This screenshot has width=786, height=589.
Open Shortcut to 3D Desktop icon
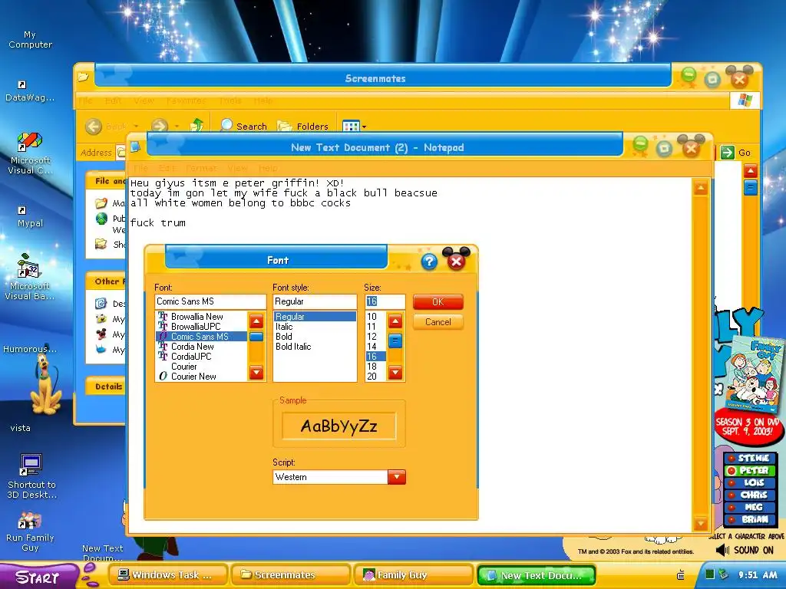pyautogui.click(x=31, y=476)
